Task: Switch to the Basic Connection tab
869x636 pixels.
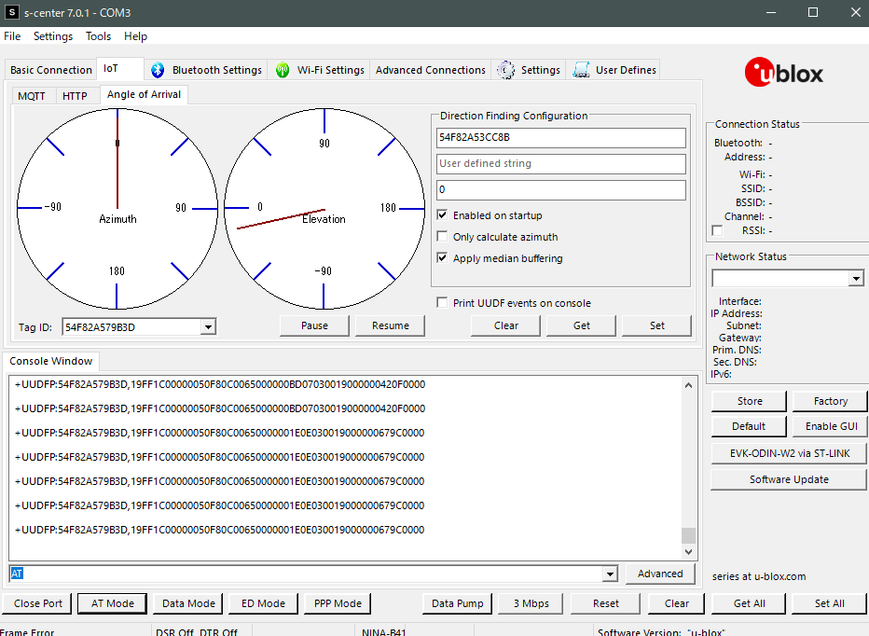Action: pyautogui.click(x=51, y=70)
